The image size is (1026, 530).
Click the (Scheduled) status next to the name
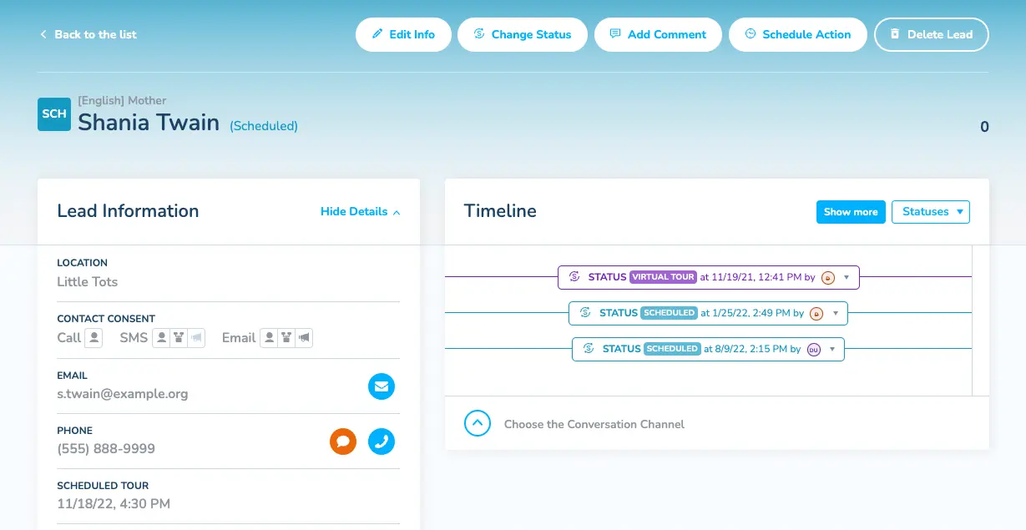(x=264, y=126)
